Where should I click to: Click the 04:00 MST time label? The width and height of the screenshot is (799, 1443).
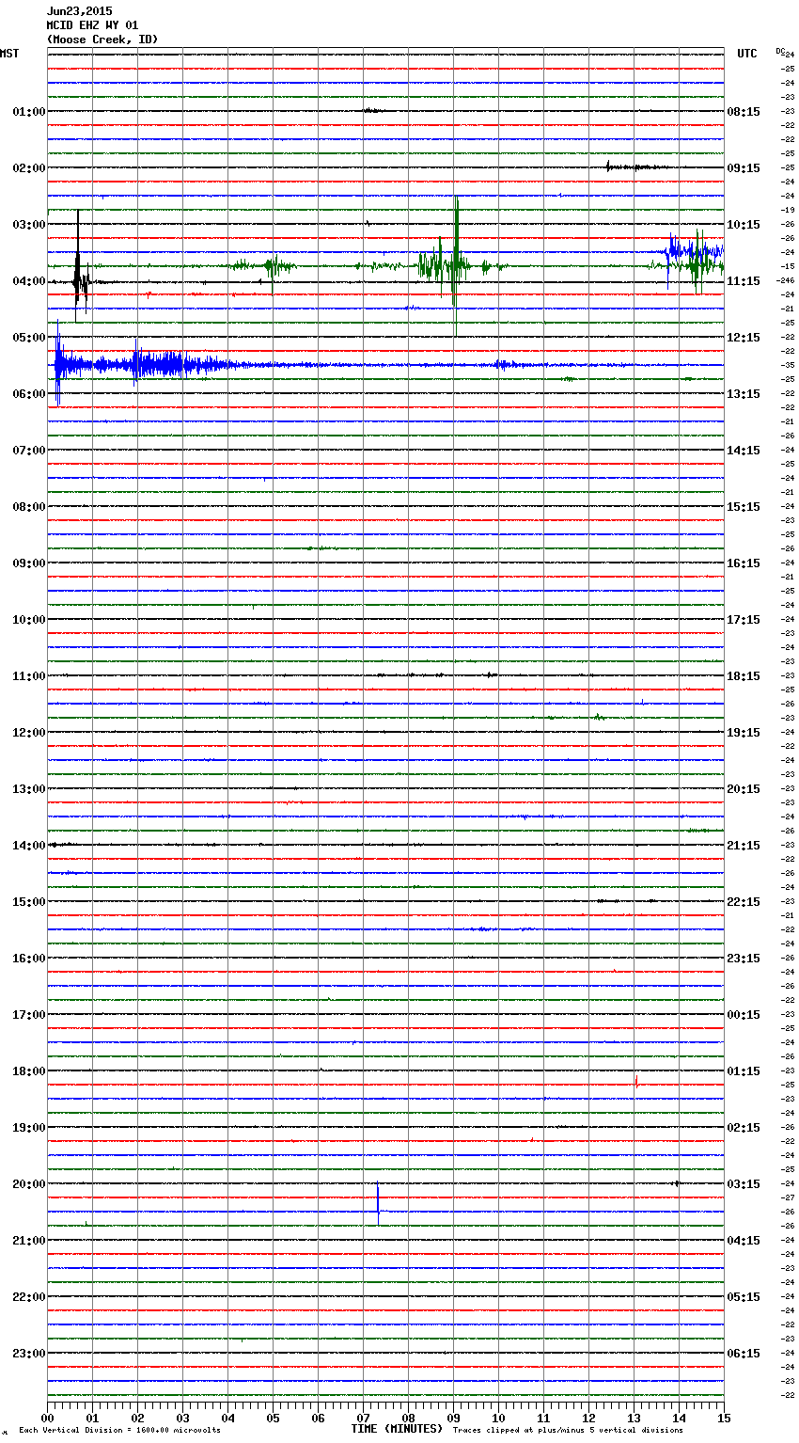29,281
